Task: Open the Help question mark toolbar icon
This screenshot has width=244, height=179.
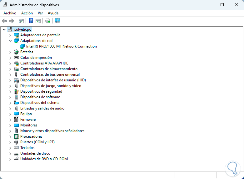Action: (x=31, y=21)
